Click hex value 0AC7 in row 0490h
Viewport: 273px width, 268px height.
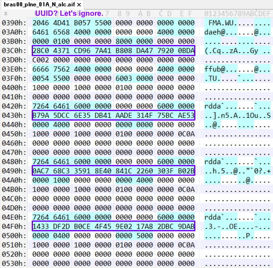(x=41, y=171)
